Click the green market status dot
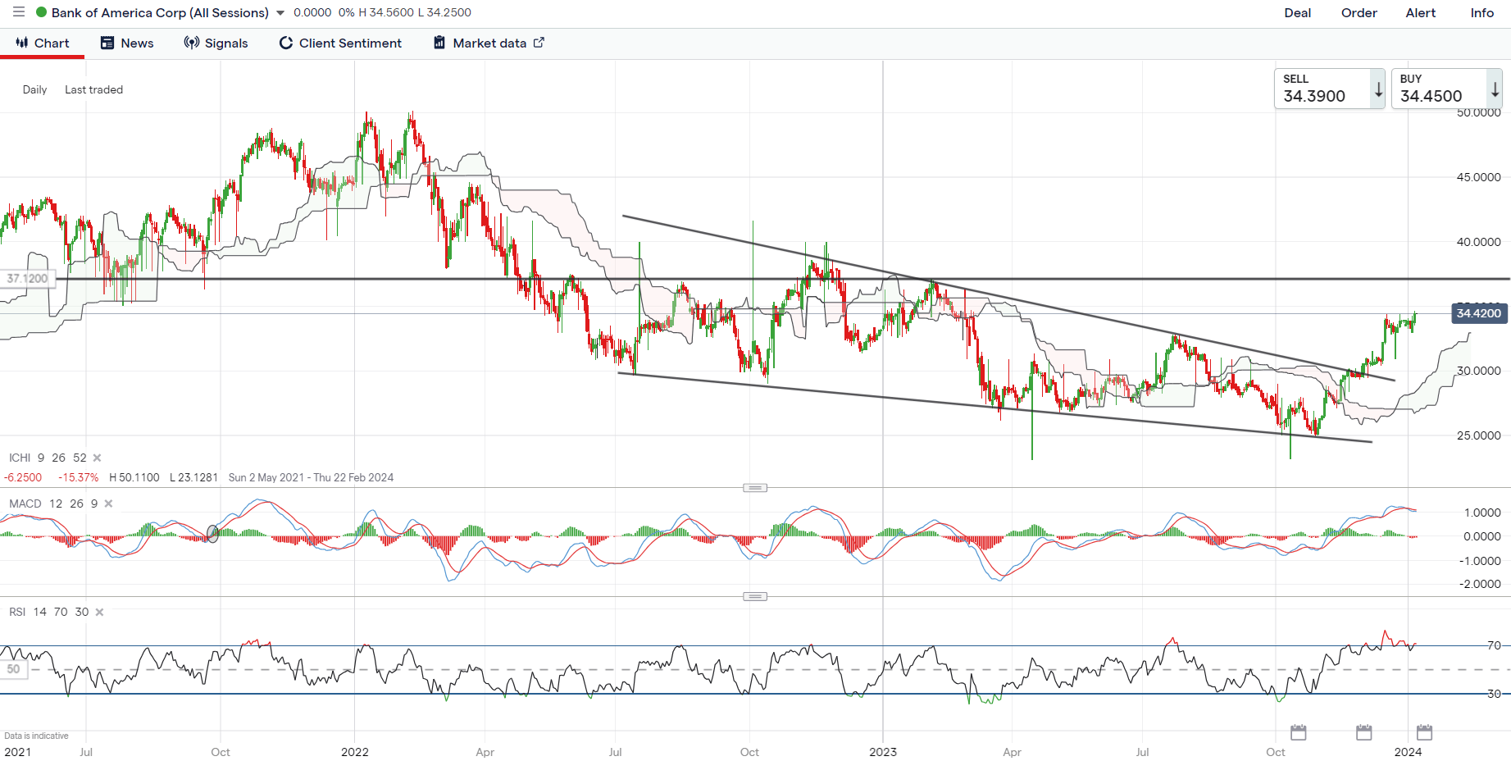 41,12
